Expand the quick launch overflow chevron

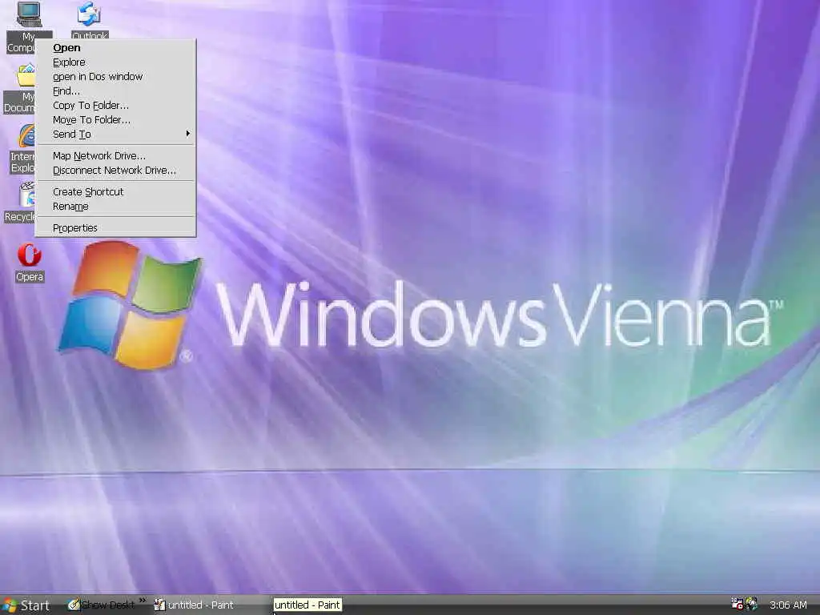(143, 601)
